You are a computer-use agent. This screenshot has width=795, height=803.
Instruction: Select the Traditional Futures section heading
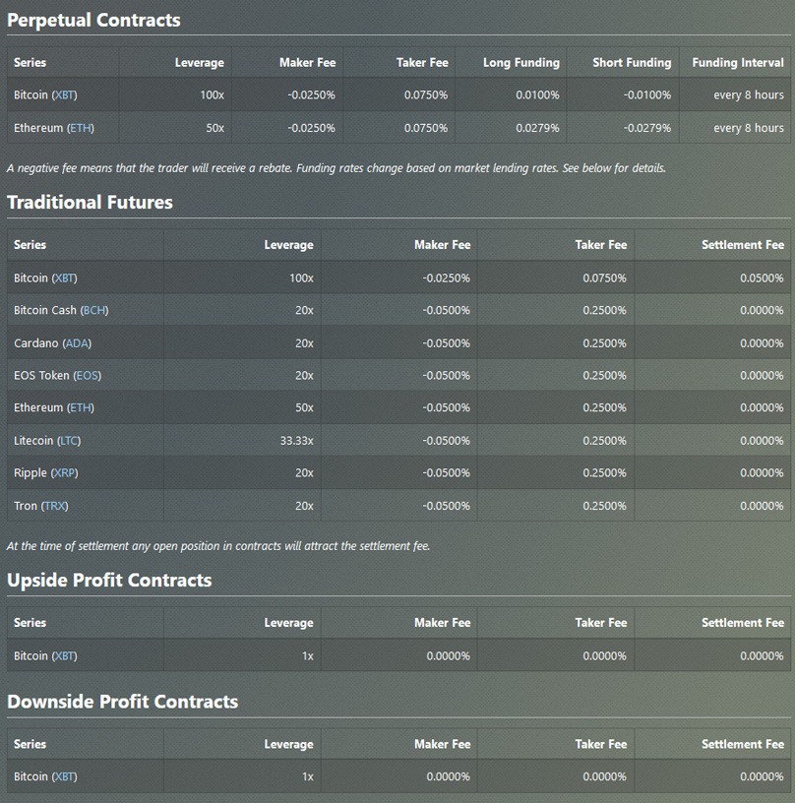point(90,203)
